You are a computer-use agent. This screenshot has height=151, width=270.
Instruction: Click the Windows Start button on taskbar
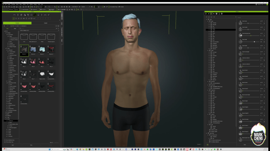tap(50, 149)
